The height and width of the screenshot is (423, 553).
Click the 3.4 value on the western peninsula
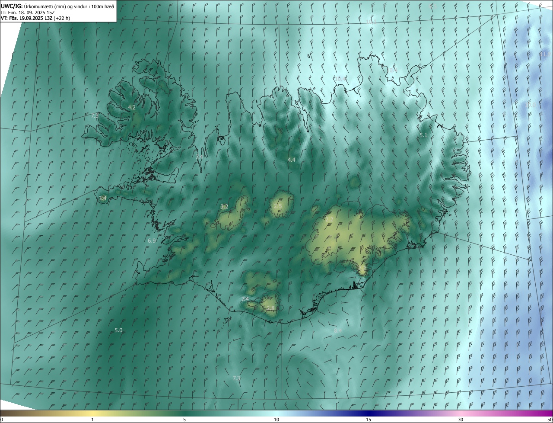tap(102, 199)
